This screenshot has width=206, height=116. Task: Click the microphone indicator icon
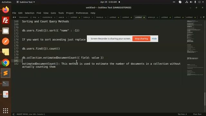(195, 2)
